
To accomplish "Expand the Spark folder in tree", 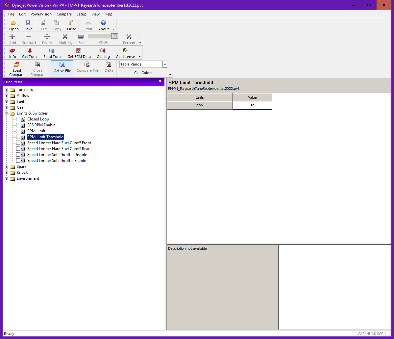I will pos(7,167).
